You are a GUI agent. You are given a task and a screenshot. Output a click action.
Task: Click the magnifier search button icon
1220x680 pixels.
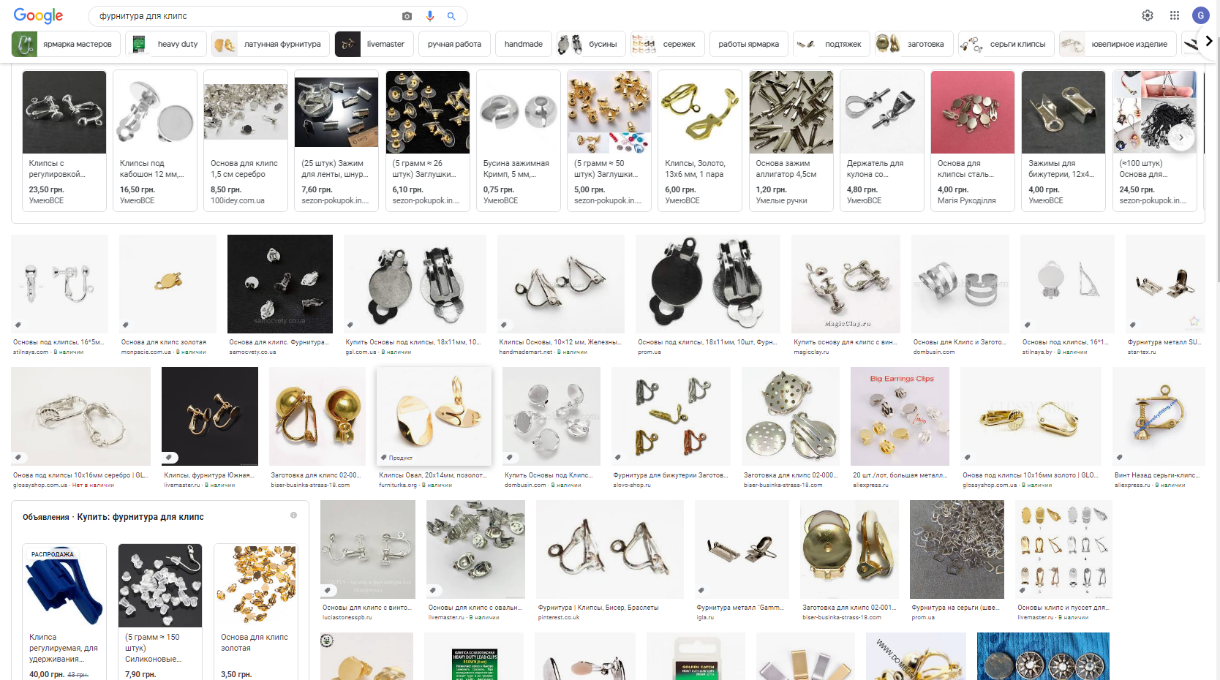[x=451, y=16]
